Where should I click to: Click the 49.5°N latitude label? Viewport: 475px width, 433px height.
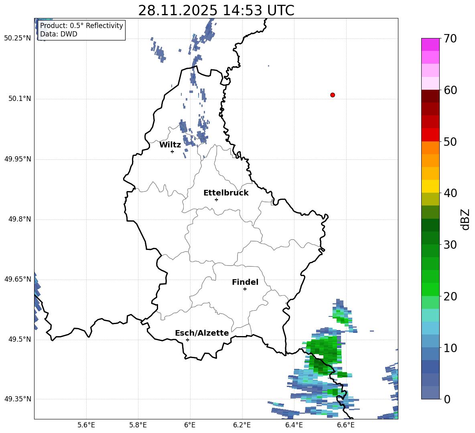[x=20, y=339]
